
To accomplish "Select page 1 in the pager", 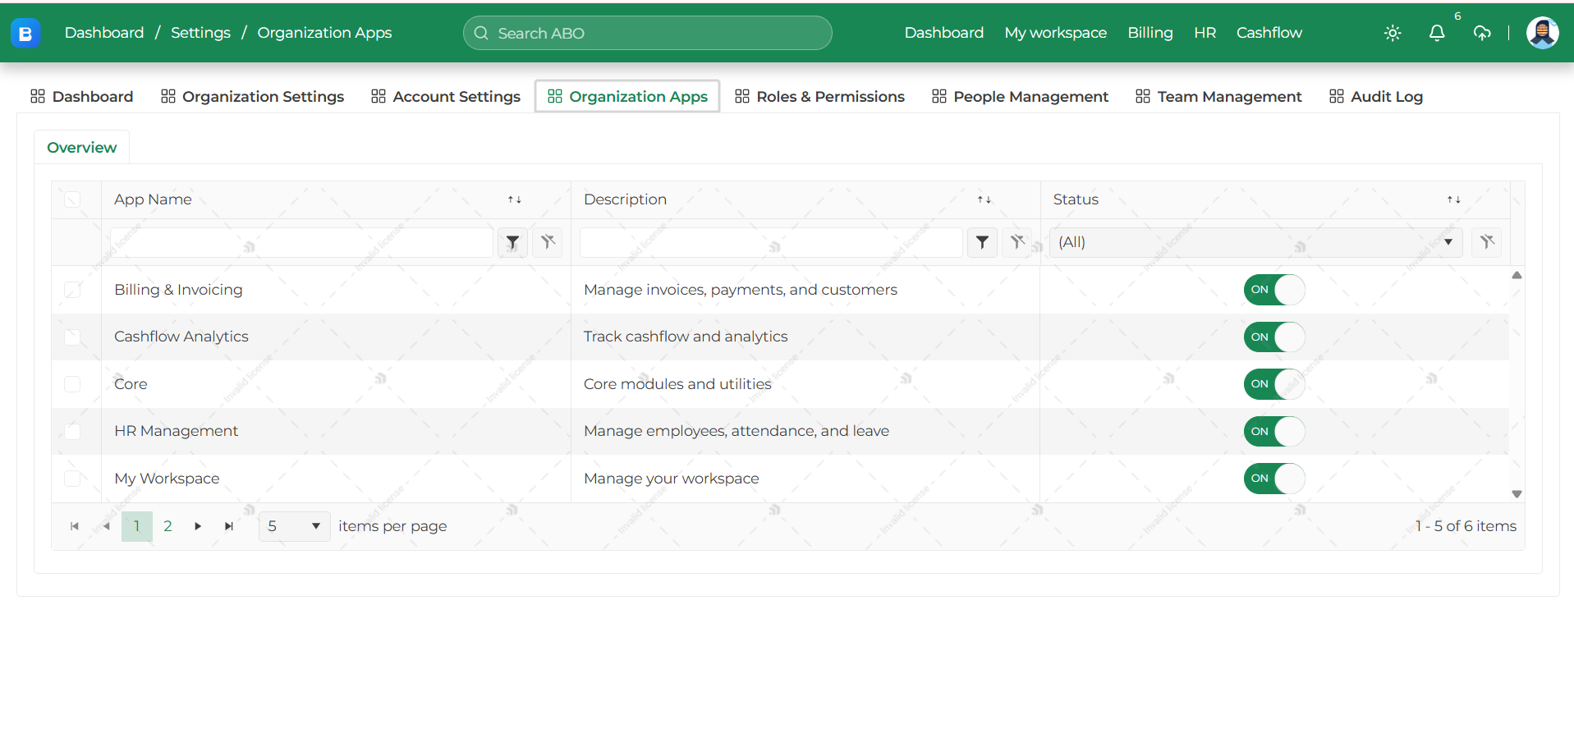I will tap(137, 526).
